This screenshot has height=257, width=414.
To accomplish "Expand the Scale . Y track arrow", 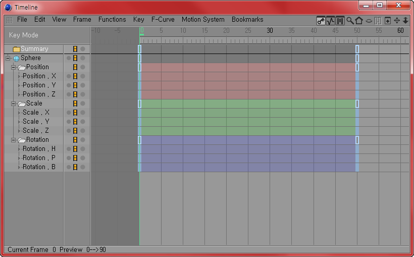I will tap(19, 122).
